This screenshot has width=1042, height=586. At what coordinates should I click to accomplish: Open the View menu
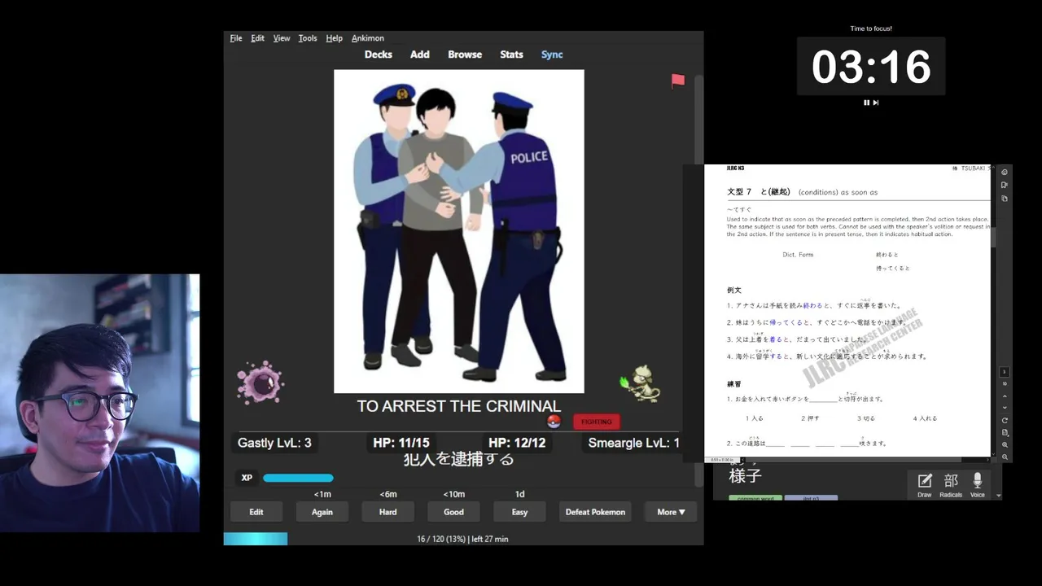[282, 38]
